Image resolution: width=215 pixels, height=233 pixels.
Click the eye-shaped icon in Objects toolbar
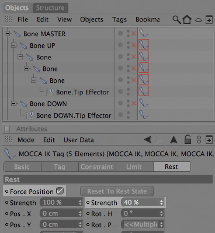(198, 20)
